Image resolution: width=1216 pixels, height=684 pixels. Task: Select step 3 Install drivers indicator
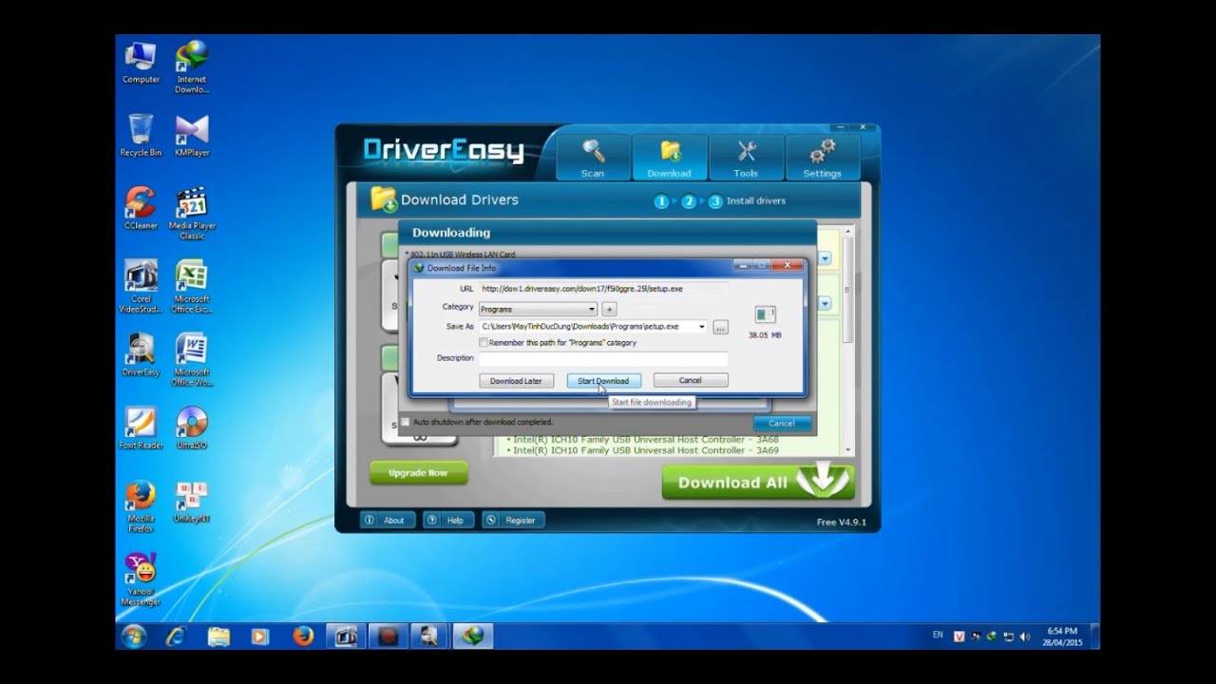(747, 200)
